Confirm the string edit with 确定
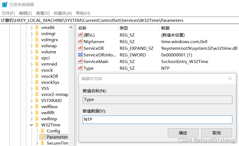239x146 pixels. [x=183, y=133]
